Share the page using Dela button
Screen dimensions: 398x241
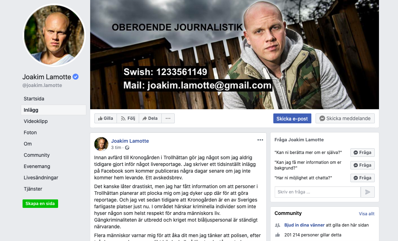point(150,118)
